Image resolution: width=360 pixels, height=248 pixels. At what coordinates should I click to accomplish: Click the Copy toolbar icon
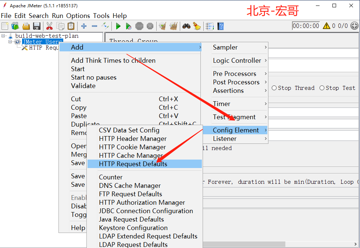60,26
